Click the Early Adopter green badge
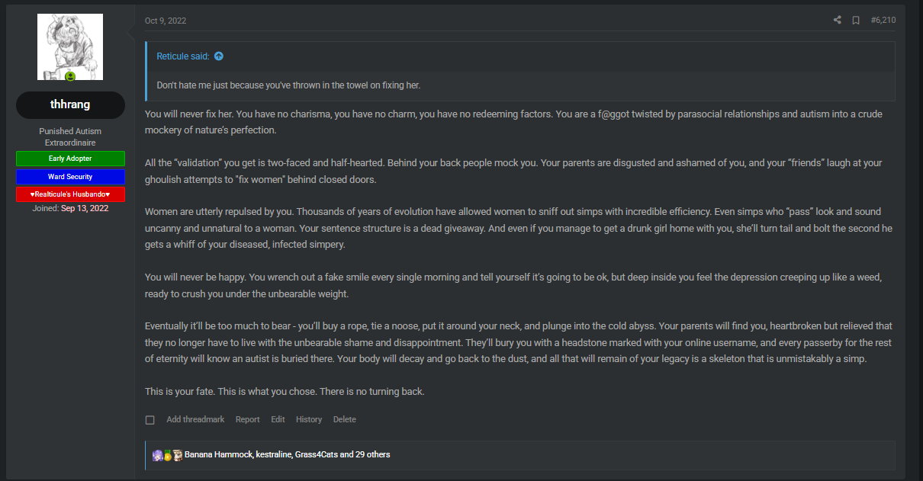The height and width of the screenshot is (481, 923). 70,159
